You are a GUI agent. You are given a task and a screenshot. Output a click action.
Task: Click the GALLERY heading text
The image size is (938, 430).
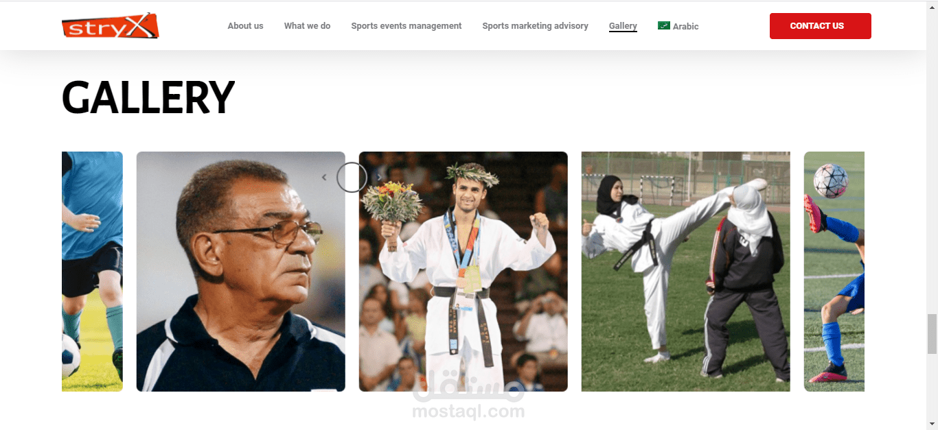coord(148,97)
